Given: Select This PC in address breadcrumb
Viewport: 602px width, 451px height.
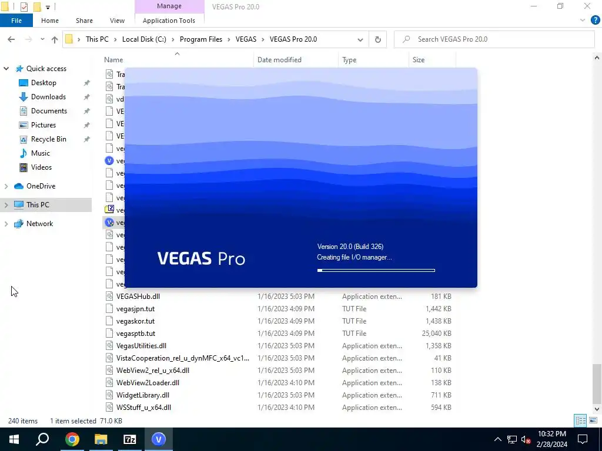Looking at the screenshot, I should click(97, 39).
